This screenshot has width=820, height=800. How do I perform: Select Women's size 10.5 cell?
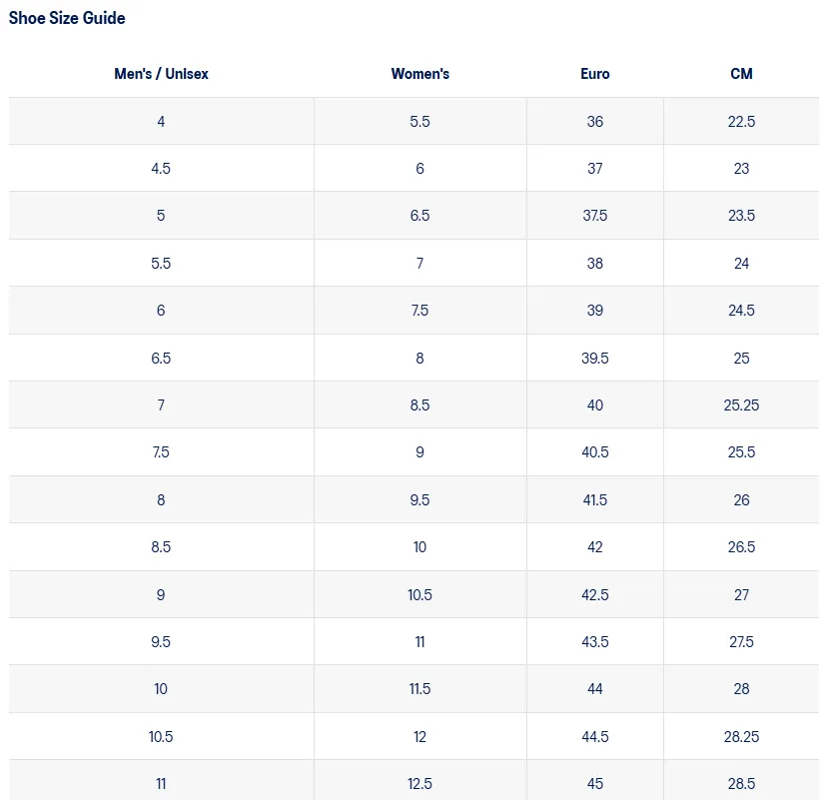tap(419, 594)
